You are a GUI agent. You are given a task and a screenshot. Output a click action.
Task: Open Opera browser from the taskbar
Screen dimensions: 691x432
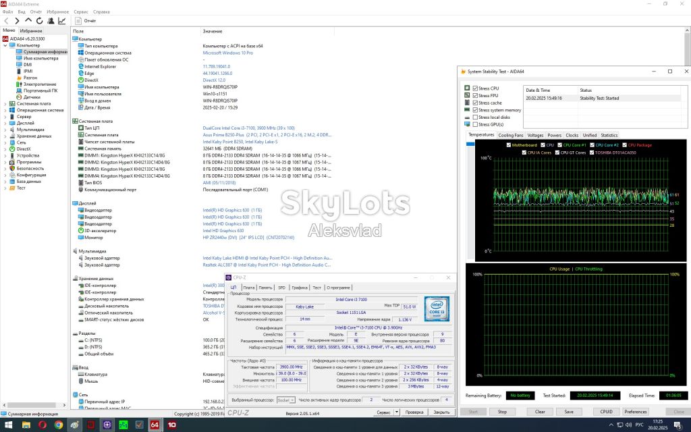point(43,425)
